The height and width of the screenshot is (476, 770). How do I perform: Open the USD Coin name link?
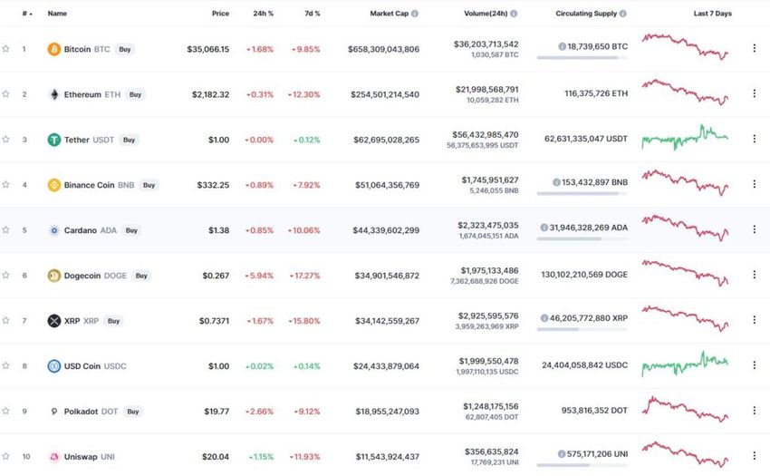[86, 366]
